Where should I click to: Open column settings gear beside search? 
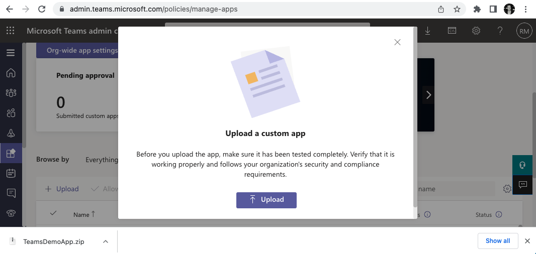point(507,189)
